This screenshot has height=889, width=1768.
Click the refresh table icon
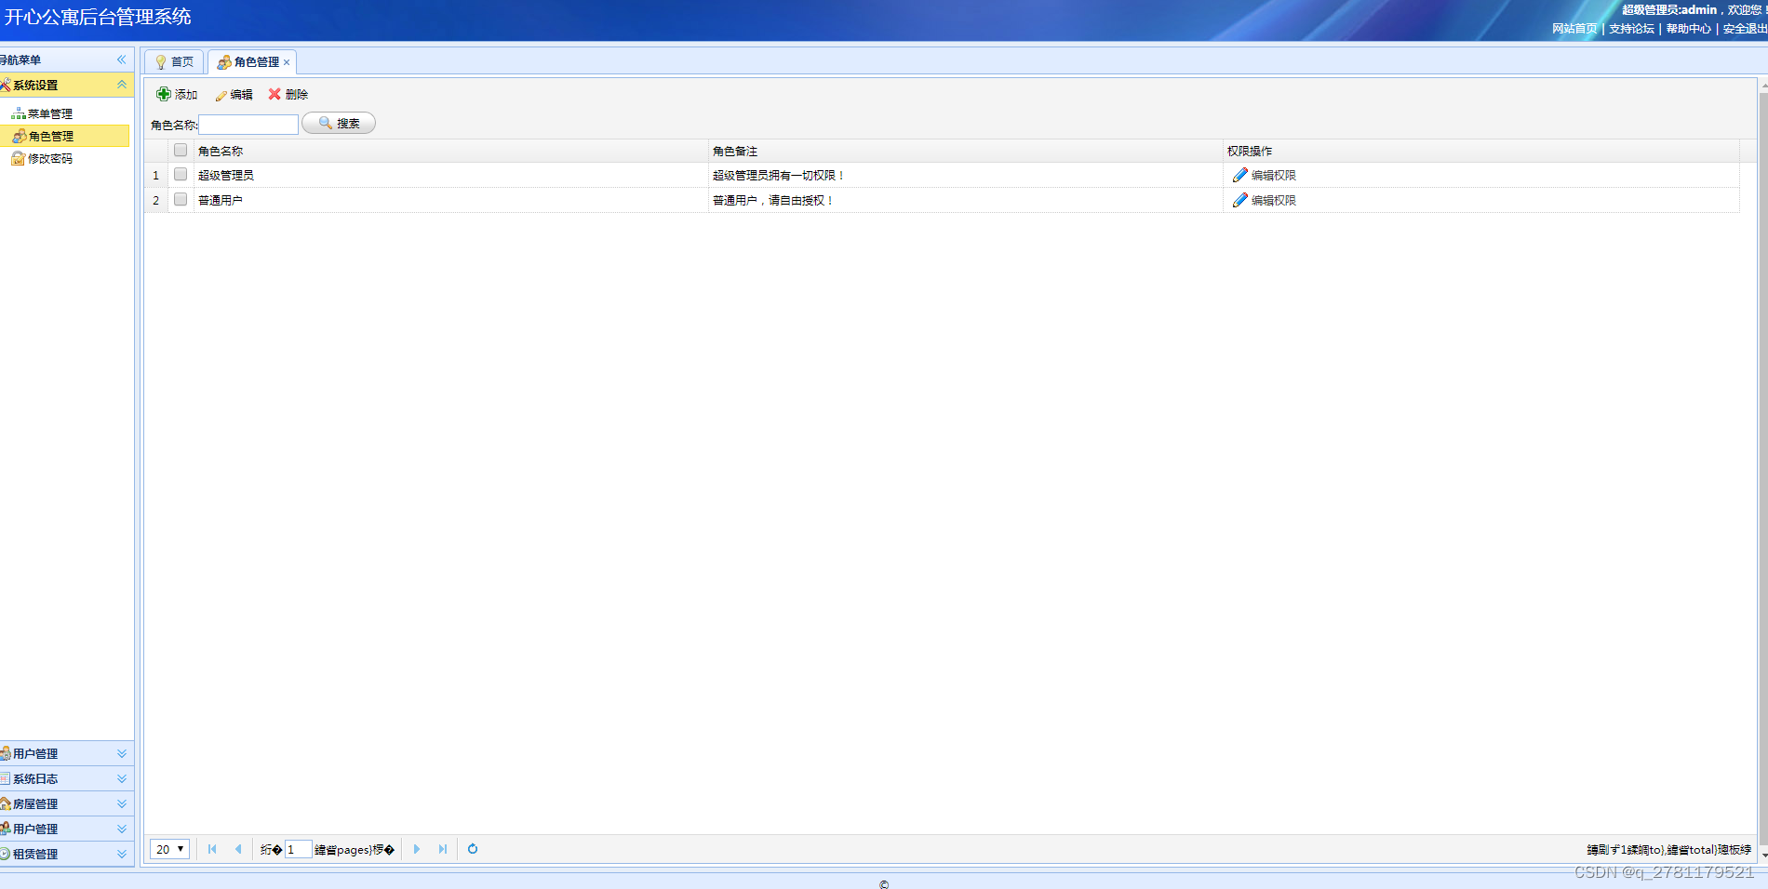pyautogui.click(x=473, y=849)
